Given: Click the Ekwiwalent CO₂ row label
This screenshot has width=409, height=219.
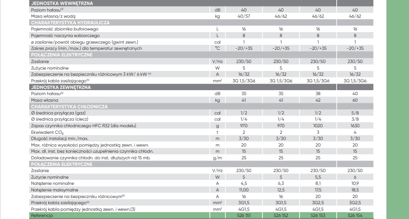Looking at the screenshot, I should tap(47, 132).
